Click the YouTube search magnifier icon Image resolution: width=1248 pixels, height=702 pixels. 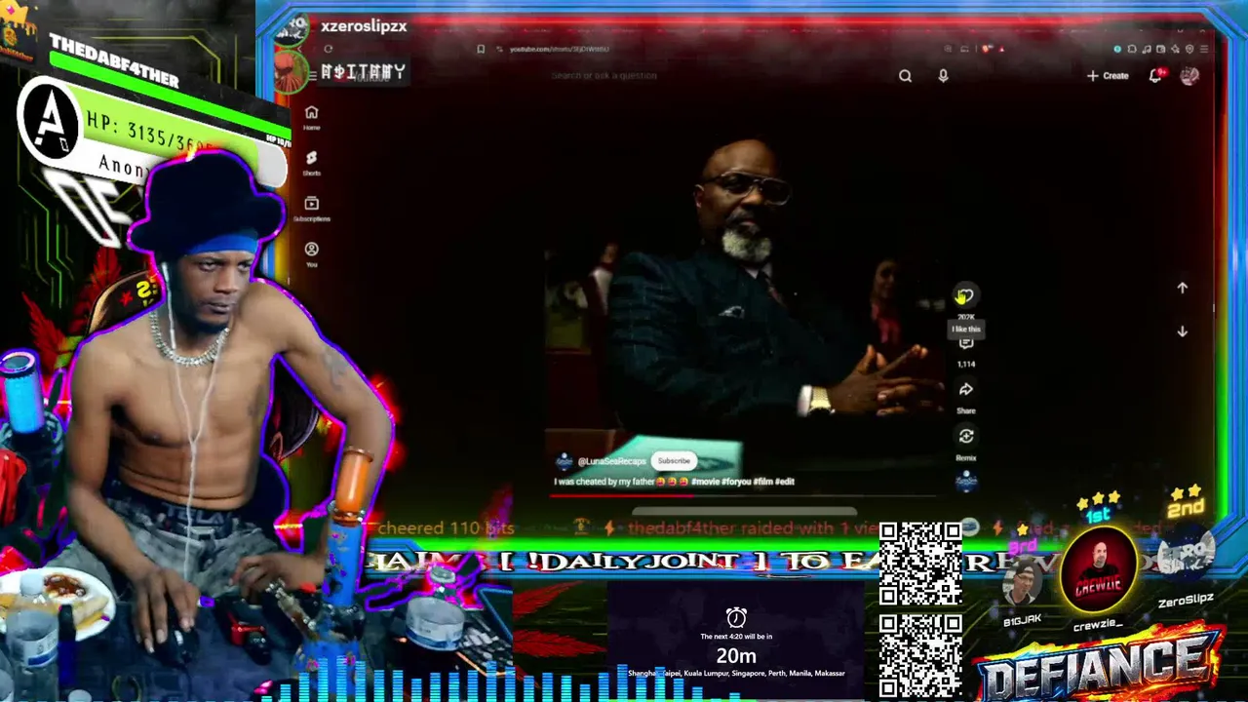pos(905,76)
